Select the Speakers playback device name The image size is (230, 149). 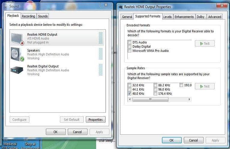pyautogui.click(x=34, y=50)
